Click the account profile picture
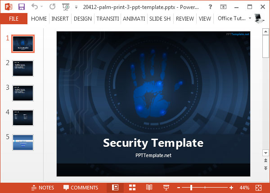The width and height of the screenshot is (270, 193). click(259, 18)
